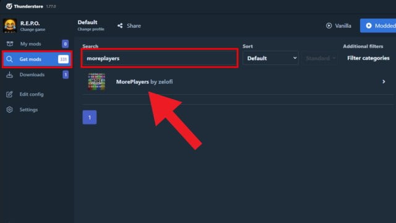This screenshot has height=223, width=396.
Task: Select the My mods count badge 0
Action: (x=65, y=44)
